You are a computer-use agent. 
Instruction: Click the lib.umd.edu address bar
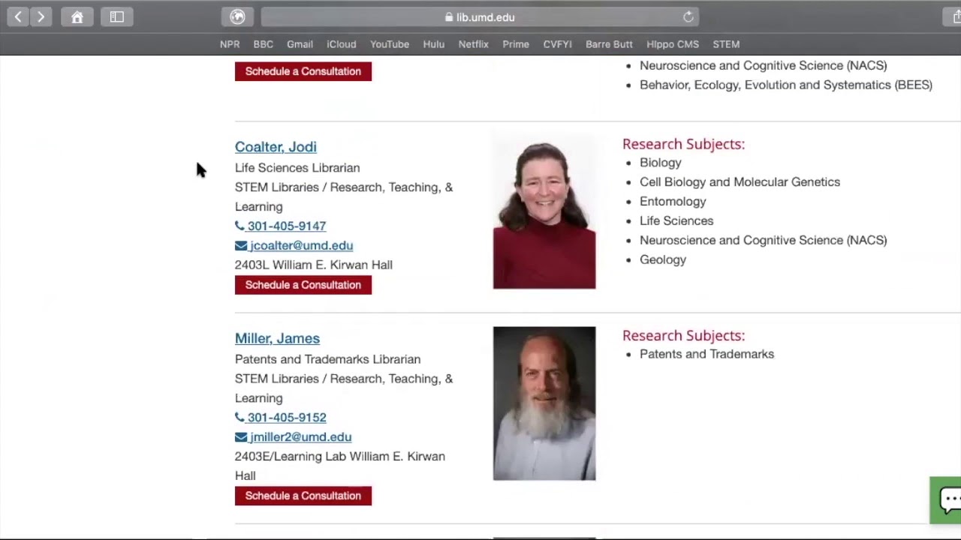point(480,16)
